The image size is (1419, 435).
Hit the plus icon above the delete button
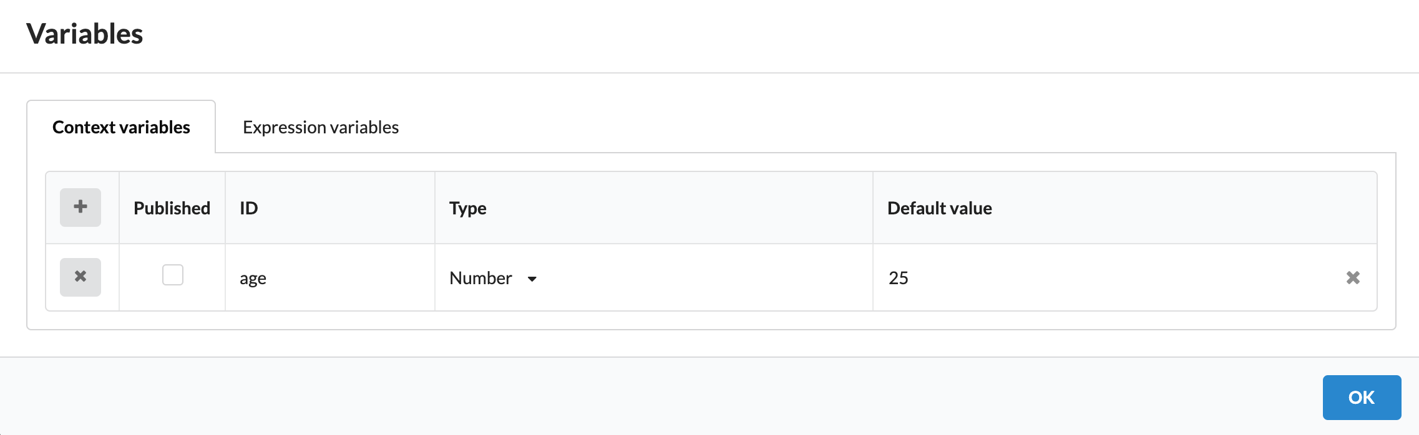(80, 207)
